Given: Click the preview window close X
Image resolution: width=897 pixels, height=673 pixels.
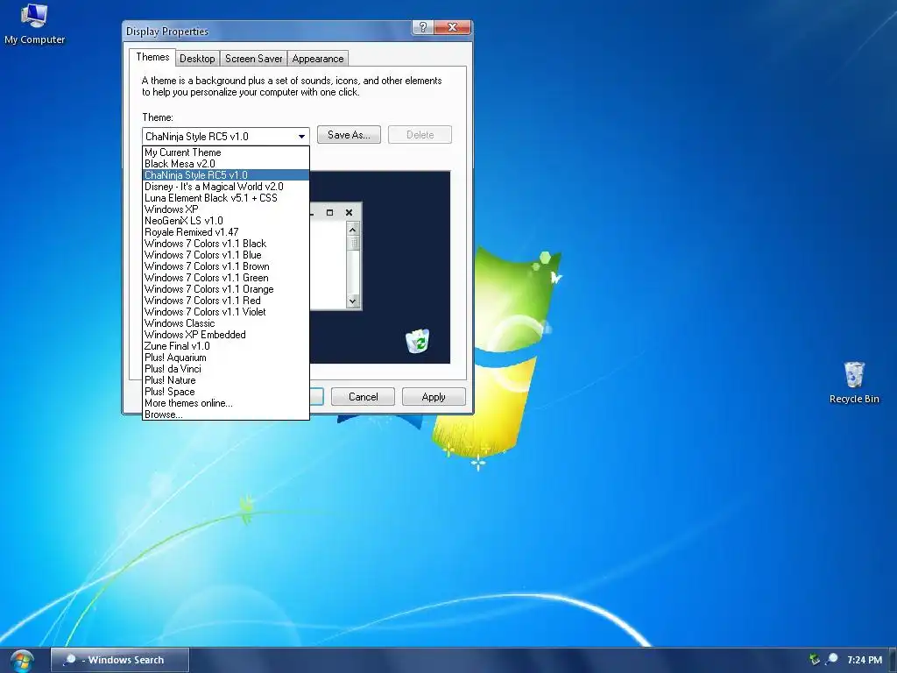Looking at the screenshot, I should (x=349, y=212).
